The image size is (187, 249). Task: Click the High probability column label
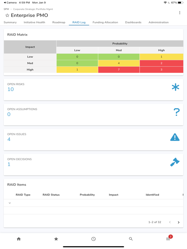(161, 50)
